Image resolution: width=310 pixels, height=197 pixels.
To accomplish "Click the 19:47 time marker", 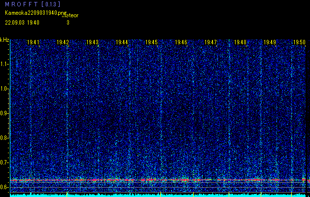I will point(210,42).
